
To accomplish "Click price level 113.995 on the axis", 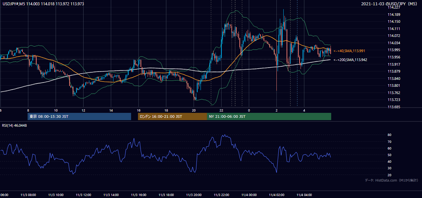I will 394,50.
